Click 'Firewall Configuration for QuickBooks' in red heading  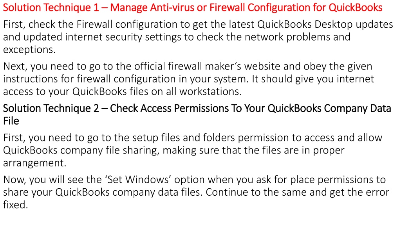[x=296, y=8]
